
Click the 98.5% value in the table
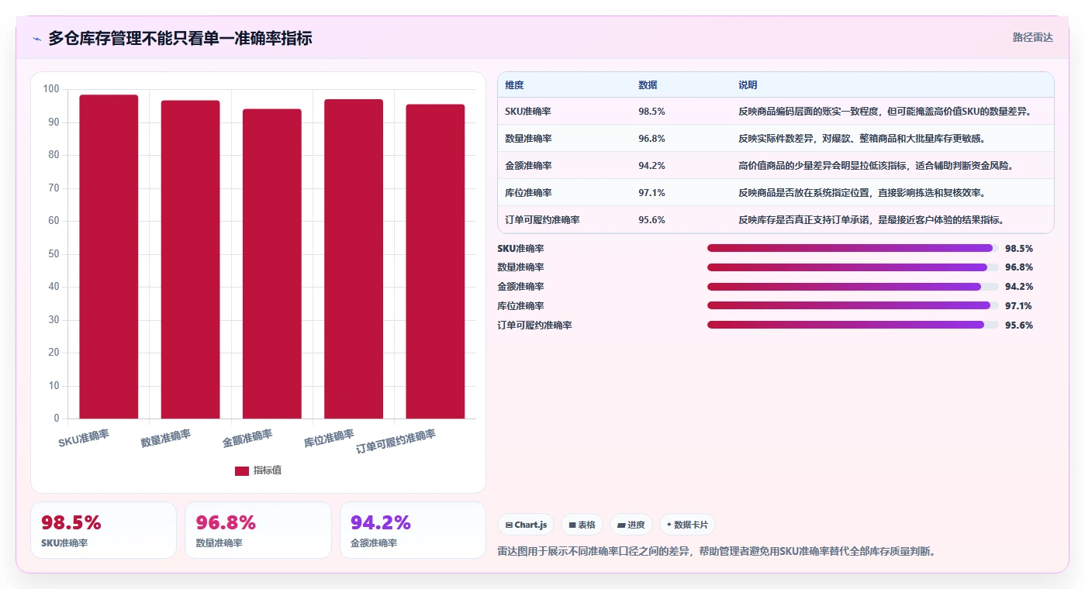point(651,112)
